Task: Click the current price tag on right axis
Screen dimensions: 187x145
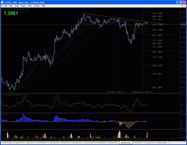Action: (183, 25)
